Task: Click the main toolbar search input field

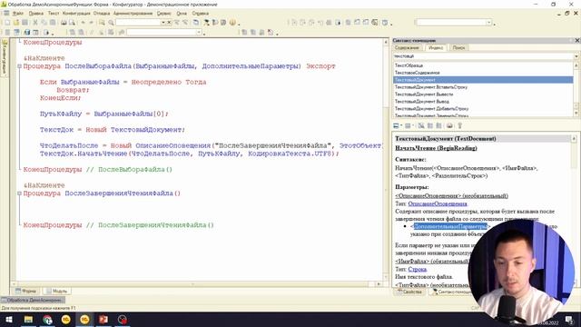Action: [138, 23]
